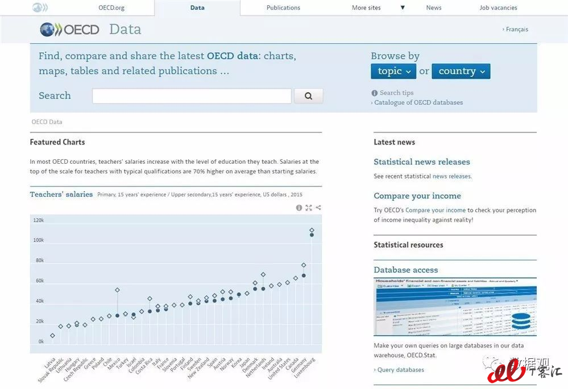Click the Search tips link
Image resolution: width=568 pixels, height=389 pixels.
397,93
